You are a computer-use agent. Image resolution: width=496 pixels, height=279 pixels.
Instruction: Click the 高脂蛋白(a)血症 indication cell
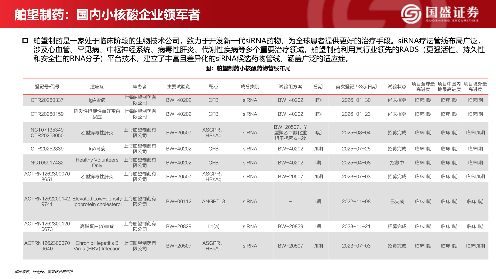pyautogui.click(x=97, y=226)
